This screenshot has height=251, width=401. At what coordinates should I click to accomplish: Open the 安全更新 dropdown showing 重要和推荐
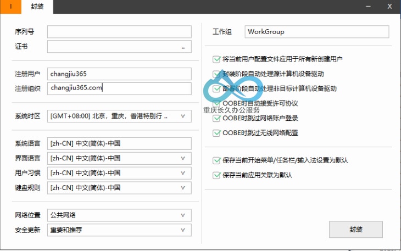(x=119, y=230)
